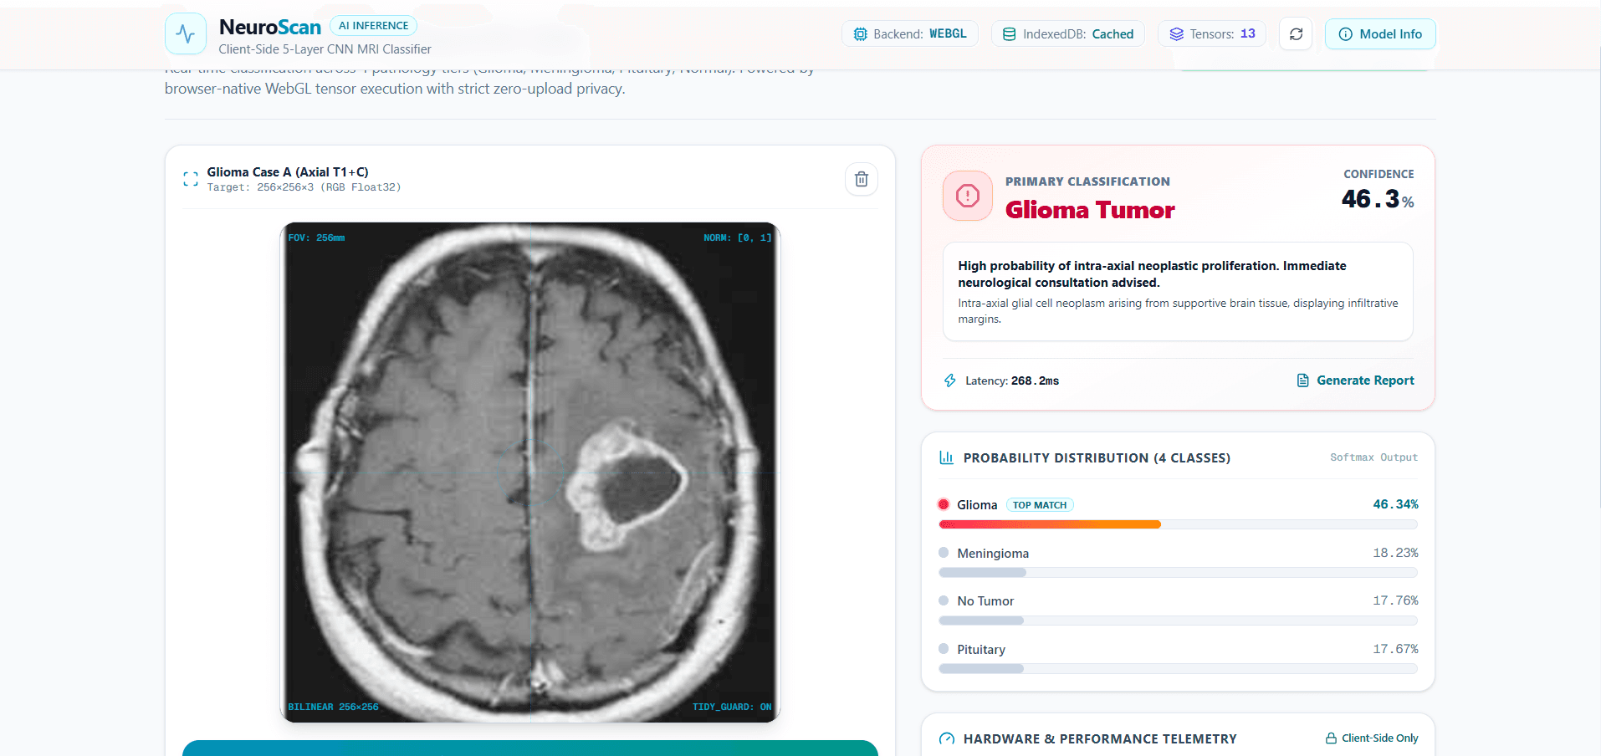The height and width of the screenshot is (756, 1601).
Task: Click the Generate Report document icon
Action: coord(1302,381)
